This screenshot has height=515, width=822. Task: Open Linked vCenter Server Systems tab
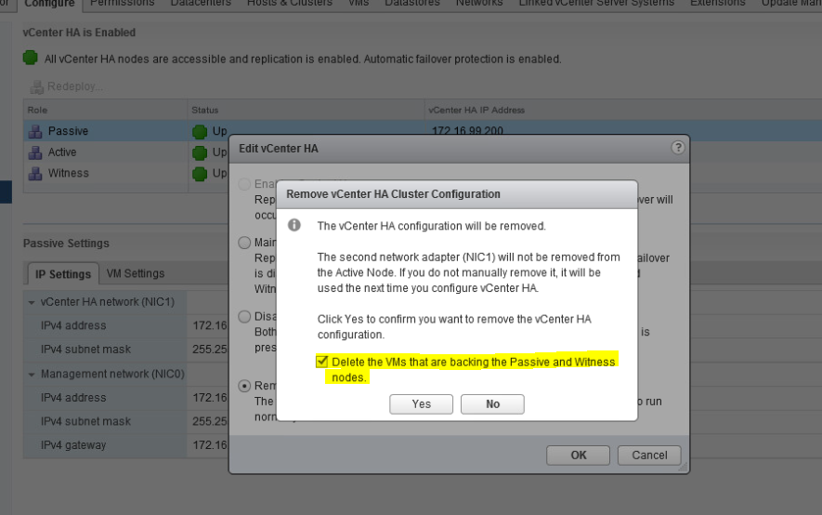click(596, 3)
